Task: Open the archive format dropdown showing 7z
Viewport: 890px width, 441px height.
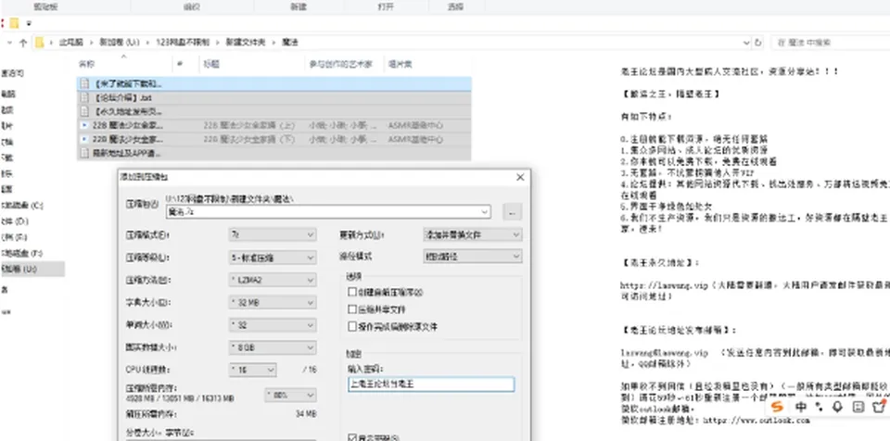Action: click(x=273, y=234)
